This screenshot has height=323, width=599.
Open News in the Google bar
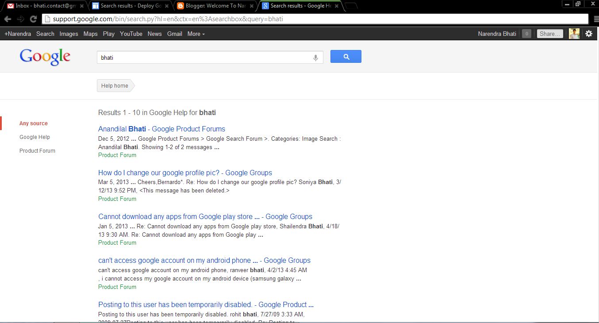154,34
